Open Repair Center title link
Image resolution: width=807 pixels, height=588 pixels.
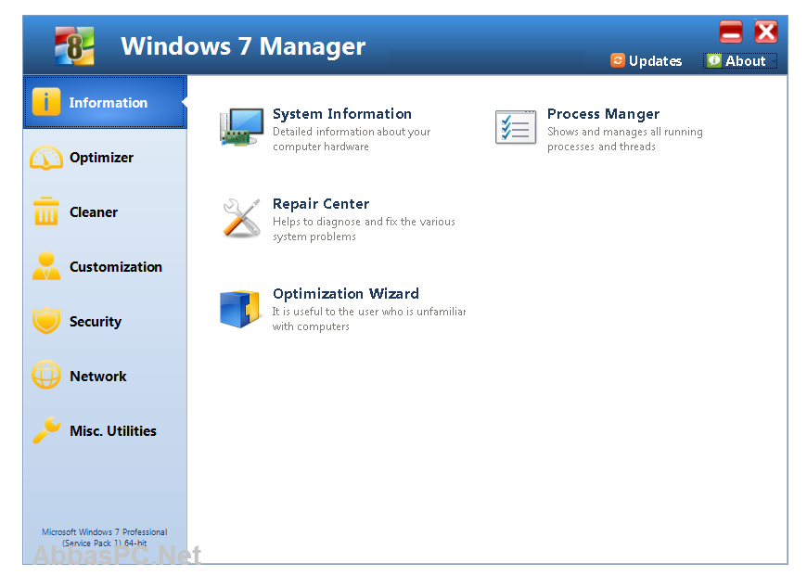(321, 204)
